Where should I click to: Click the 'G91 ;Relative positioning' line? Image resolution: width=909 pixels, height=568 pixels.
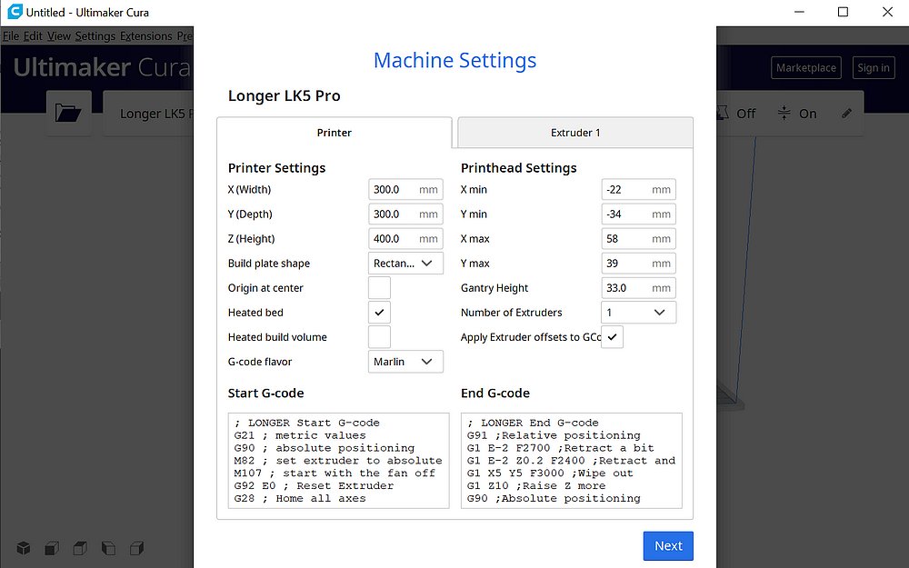click(x=554, y=435)
